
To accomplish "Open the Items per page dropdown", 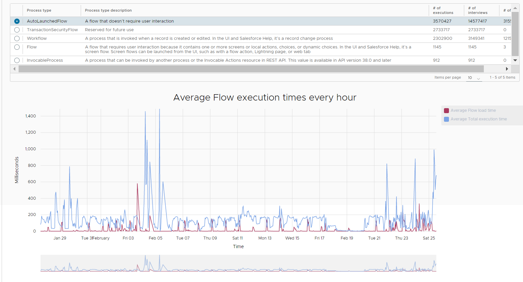I will (474, 78).
